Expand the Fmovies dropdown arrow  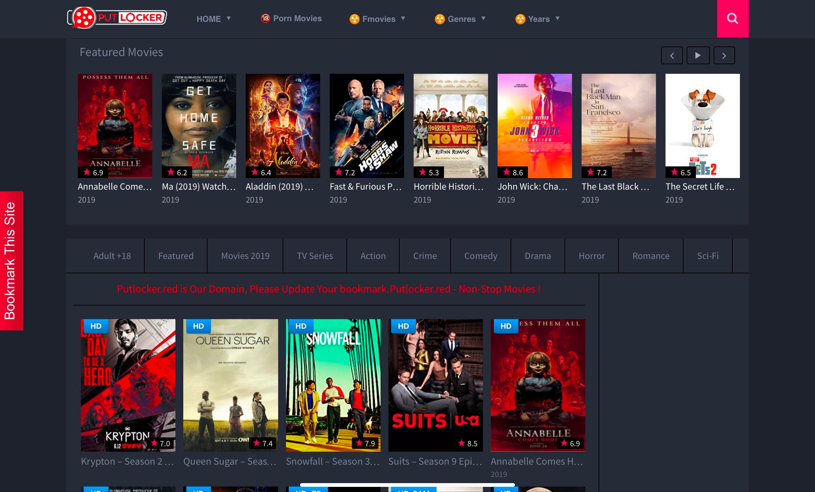pos(403,18)
